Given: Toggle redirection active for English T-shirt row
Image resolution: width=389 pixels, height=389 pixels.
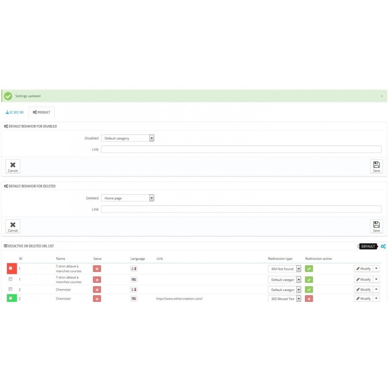Looking at the screenshot, I should click(309, 280).
